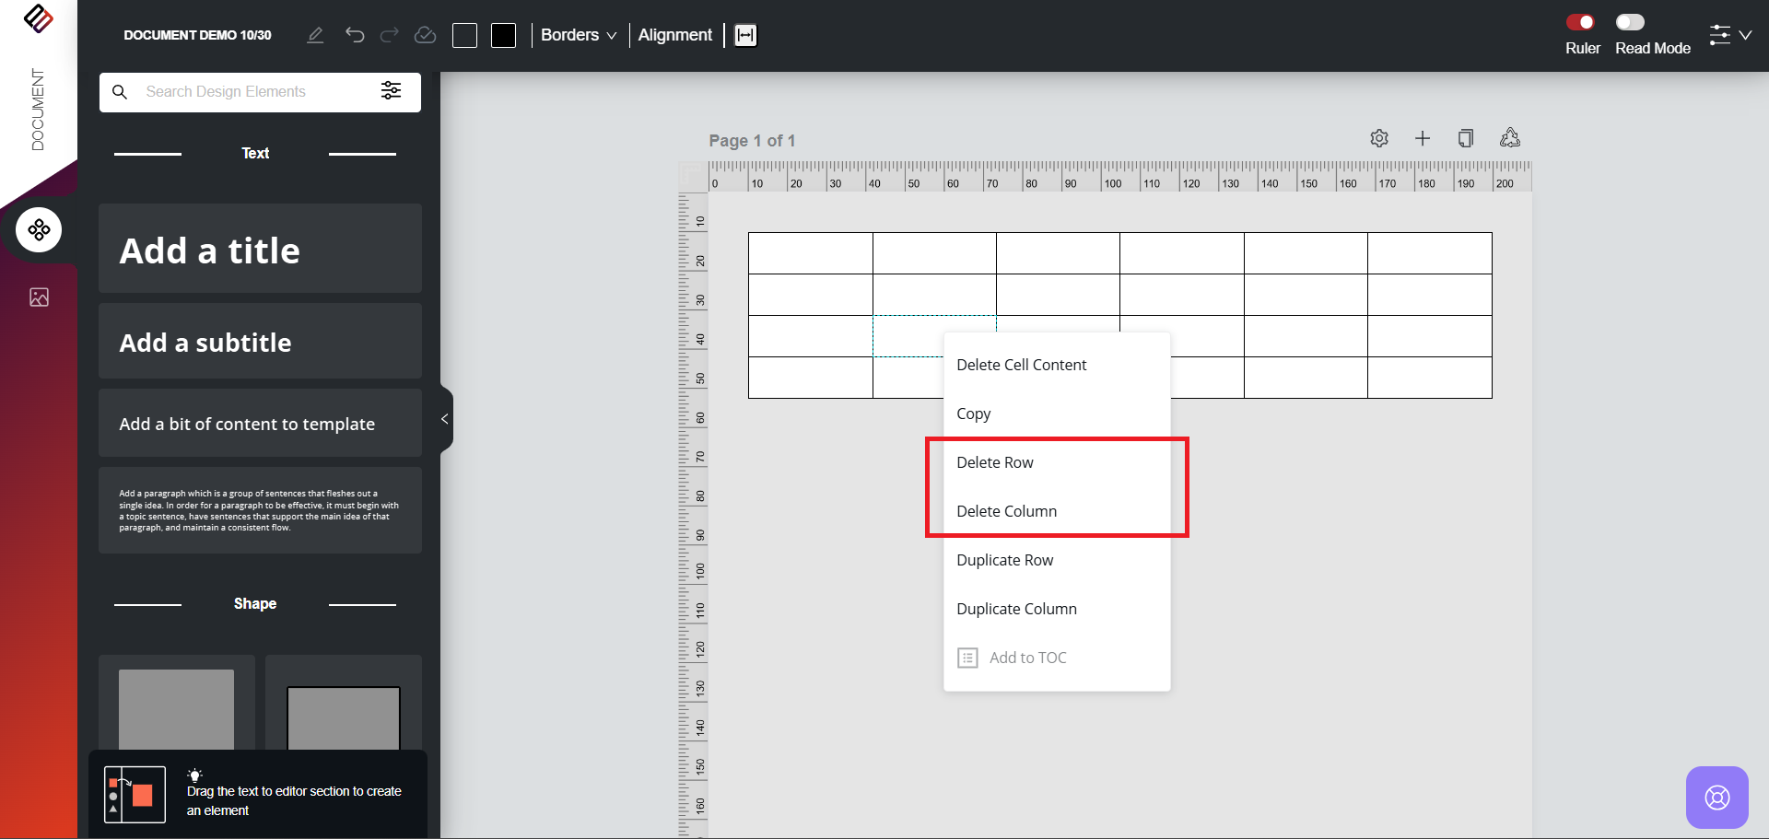Expand the Borders dropdown
Image resolution: width=1769 pixels, height=839 pixels.
click(x=578, y=35)
